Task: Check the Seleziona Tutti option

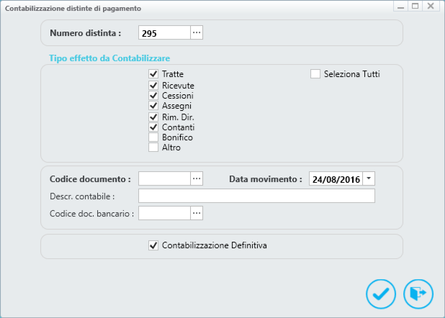Action: click(315, 74)
